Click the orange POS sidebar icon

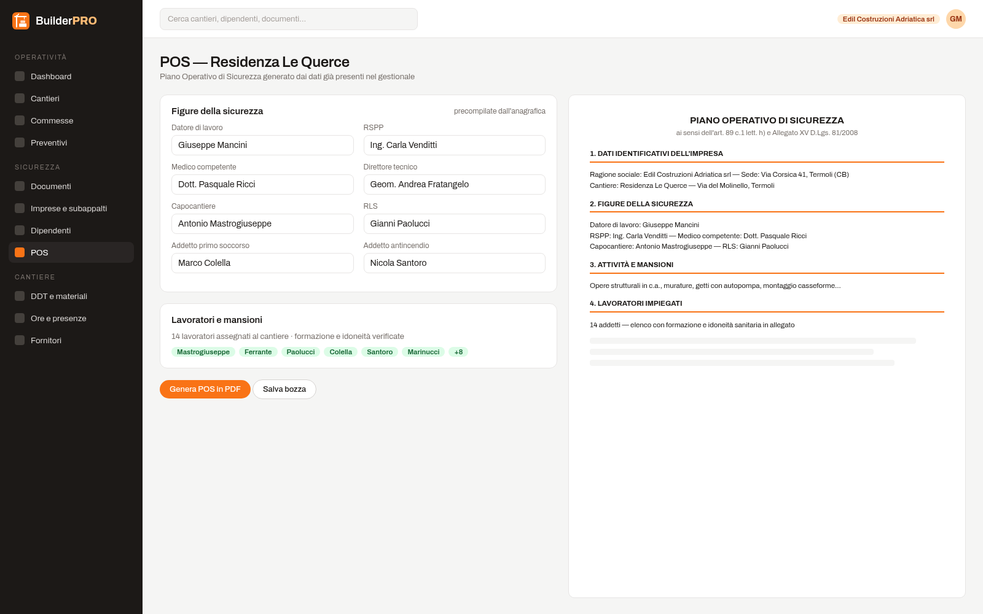point(20,252)
